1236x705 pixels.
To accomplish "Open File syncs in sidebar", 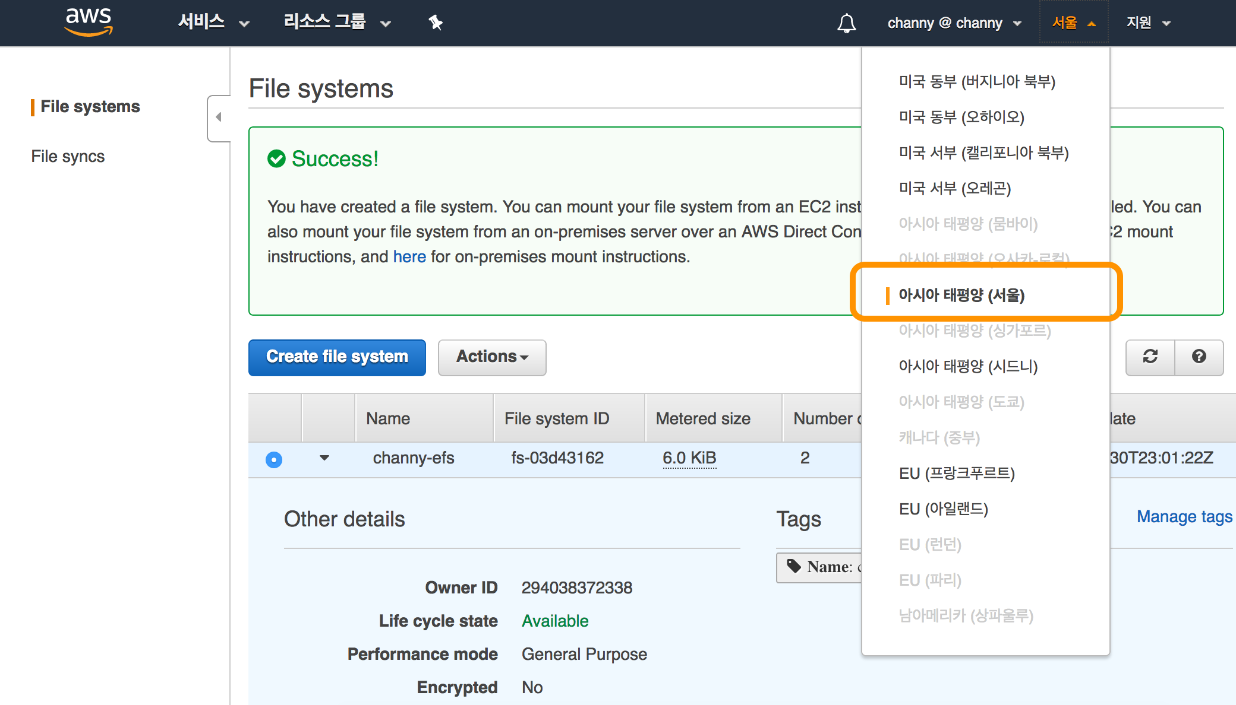I will click(68, 156).
